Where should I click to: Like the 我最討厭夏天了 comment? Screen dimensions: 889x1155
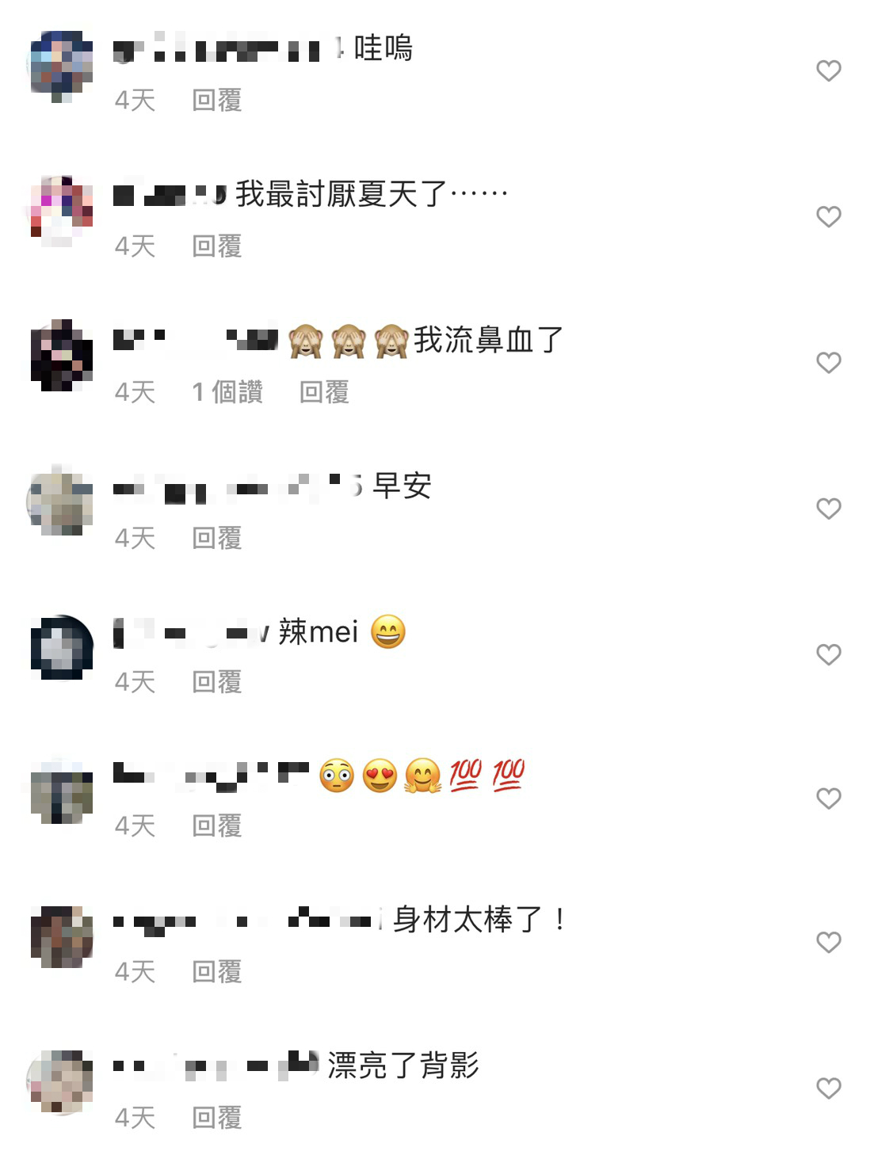pos(828,217)
